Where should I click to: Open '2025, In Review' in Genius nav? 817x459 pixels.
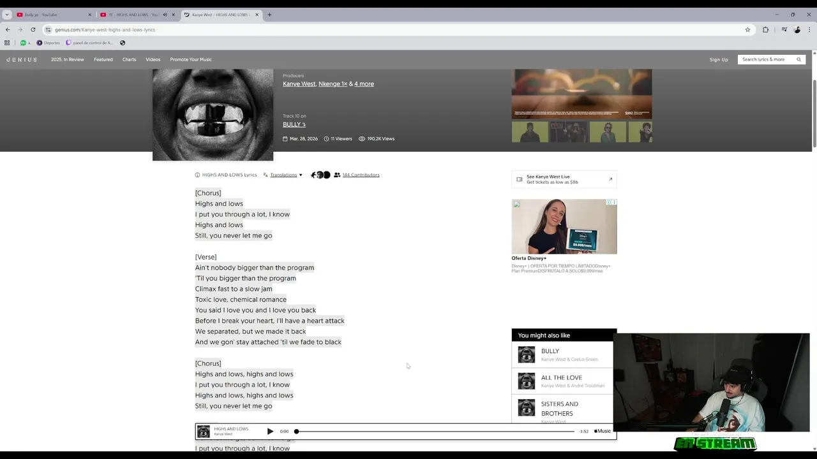coord(67,59)
